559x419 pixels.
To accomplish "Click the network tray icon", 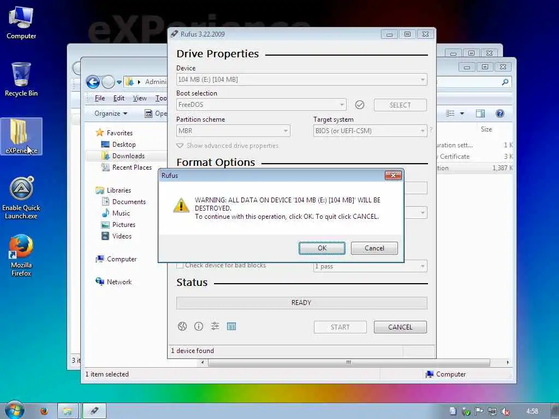I will 492,411.
